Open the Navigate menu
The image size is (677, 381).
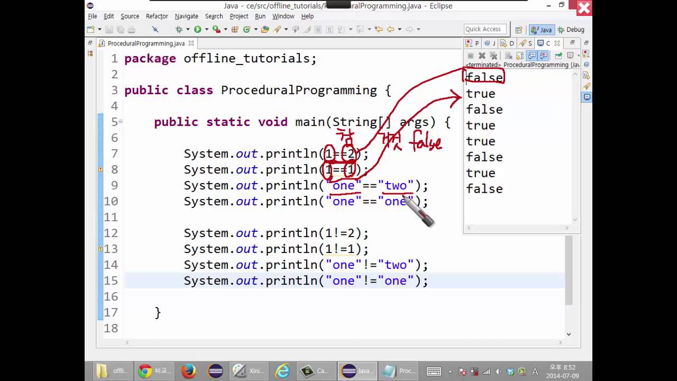pyautogui.click(x=187, y=16)
